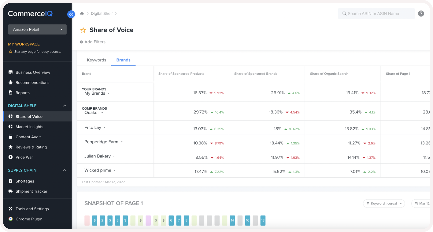This screenshot has height=232, width=433.
Task: Open the Amazon Retail dropdown
Action: [x=37, y=29]
